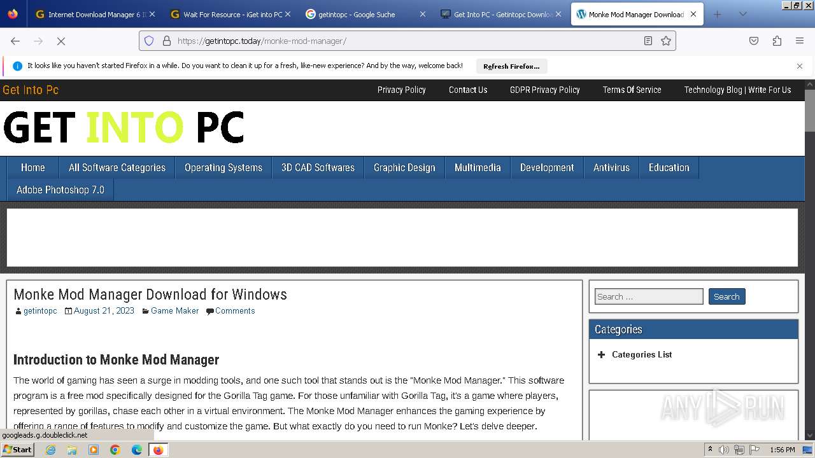Click the padlock site security icon
815x458 pixels.
[x=167, y=41]
